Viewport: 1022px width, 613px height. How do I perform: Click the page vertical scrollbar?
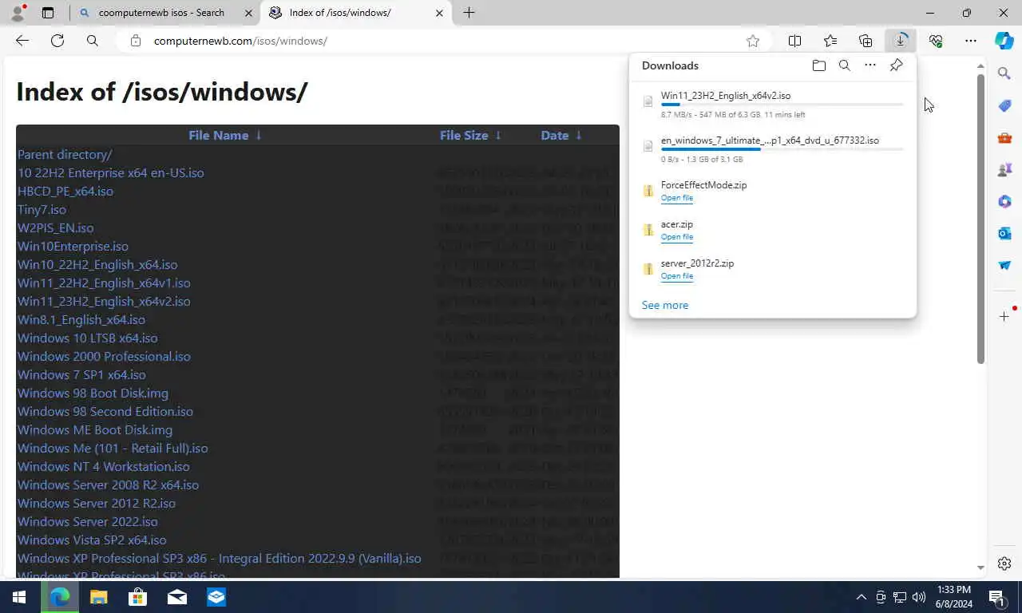(x=980, y=219)
